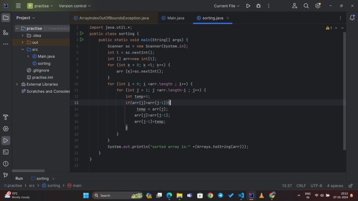Click the Windows taskbar search box
Screen dimensions: 358x201
point(117,196)
